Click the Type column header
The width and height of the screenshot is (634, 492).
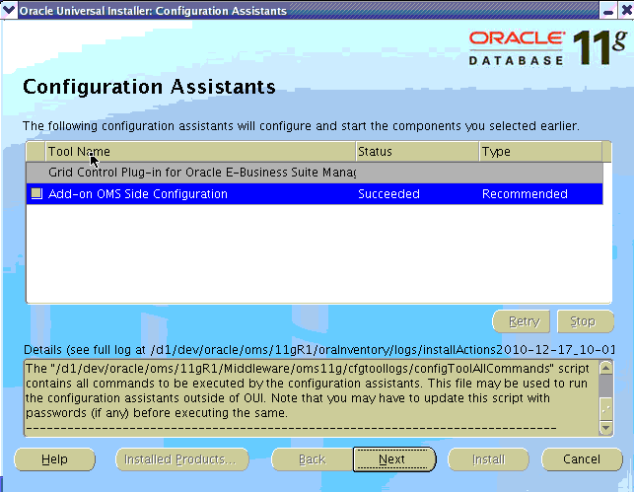[x=540, y=152]
